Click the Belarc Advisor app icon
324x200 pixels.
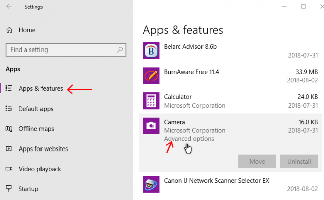point(151,51)
